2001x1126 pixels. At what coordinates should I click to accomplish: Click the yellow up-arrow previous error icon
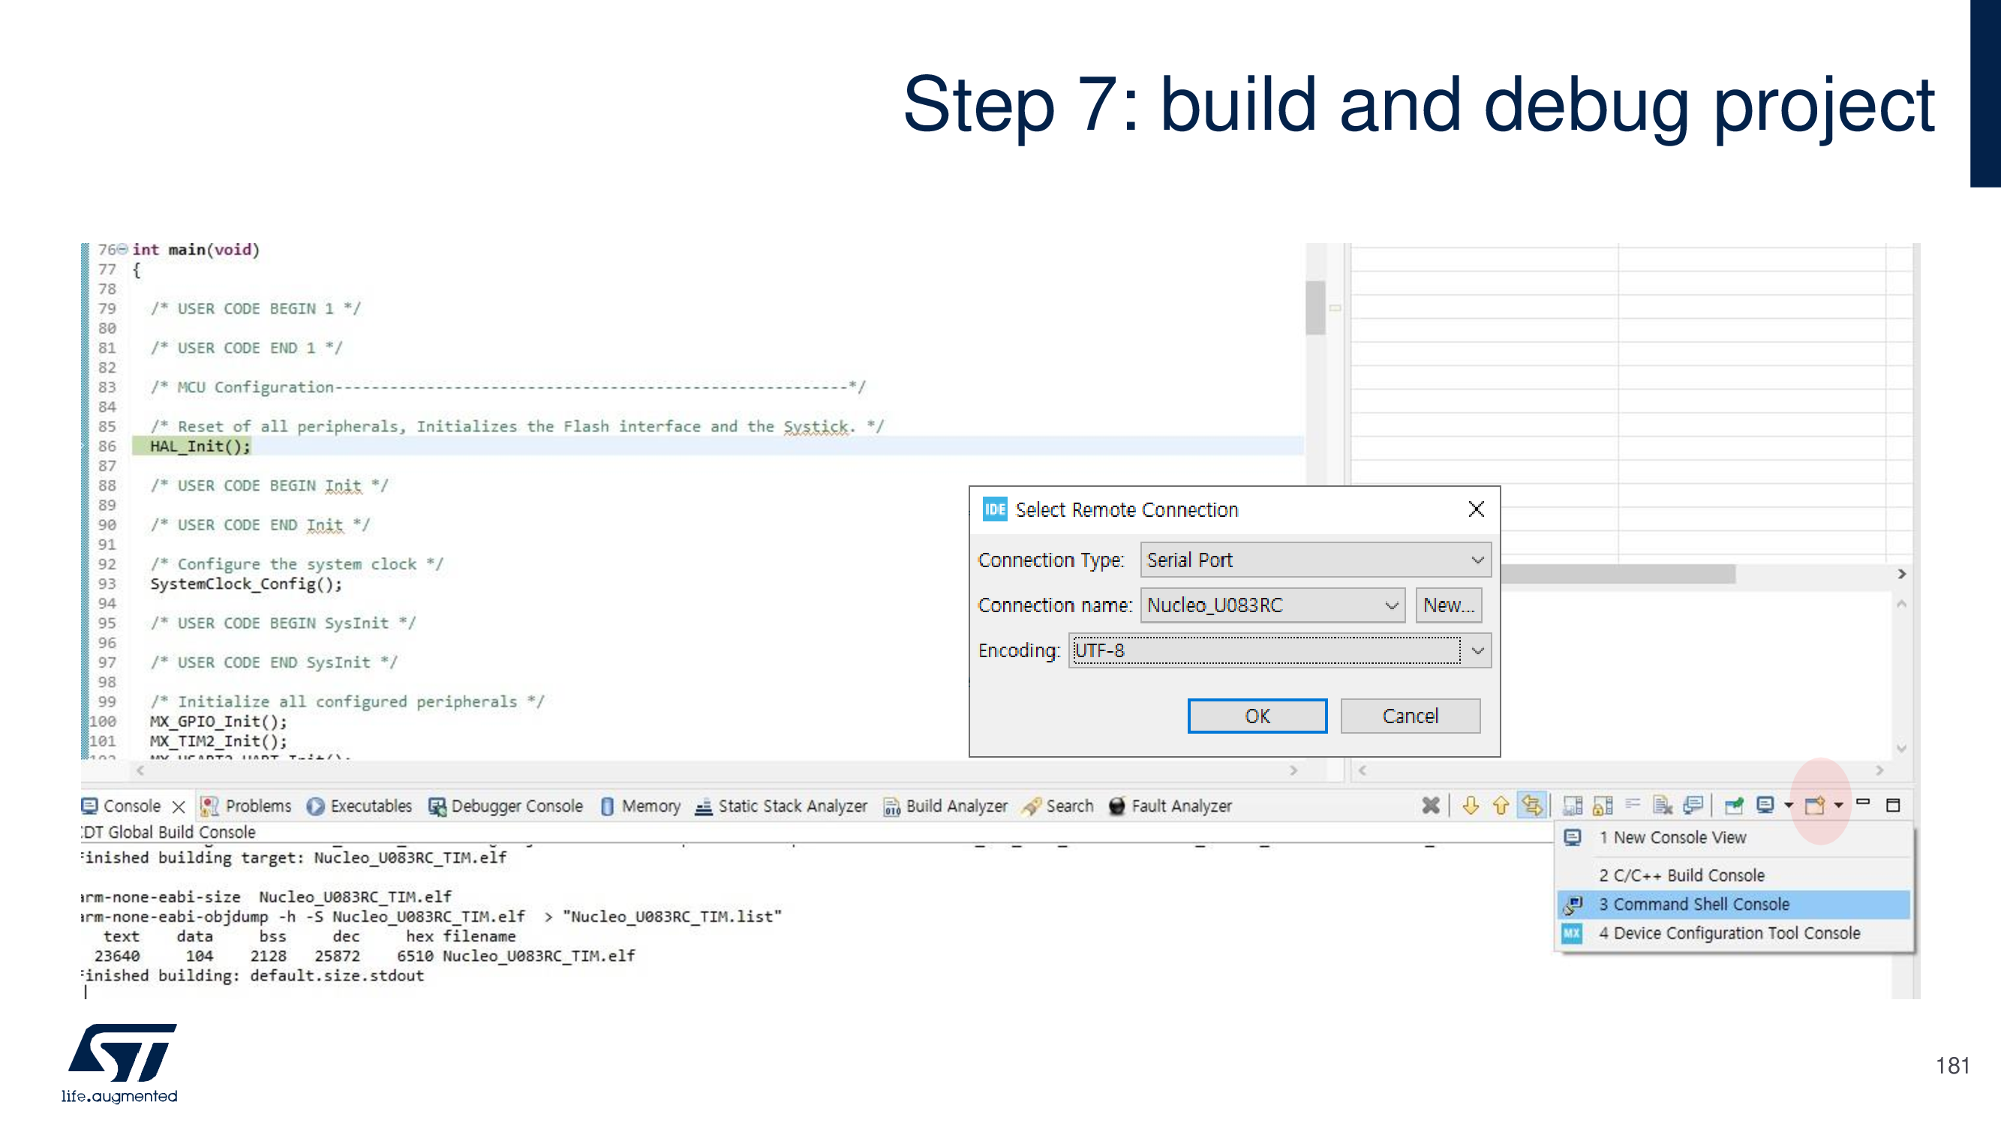tap(1500, 805)
